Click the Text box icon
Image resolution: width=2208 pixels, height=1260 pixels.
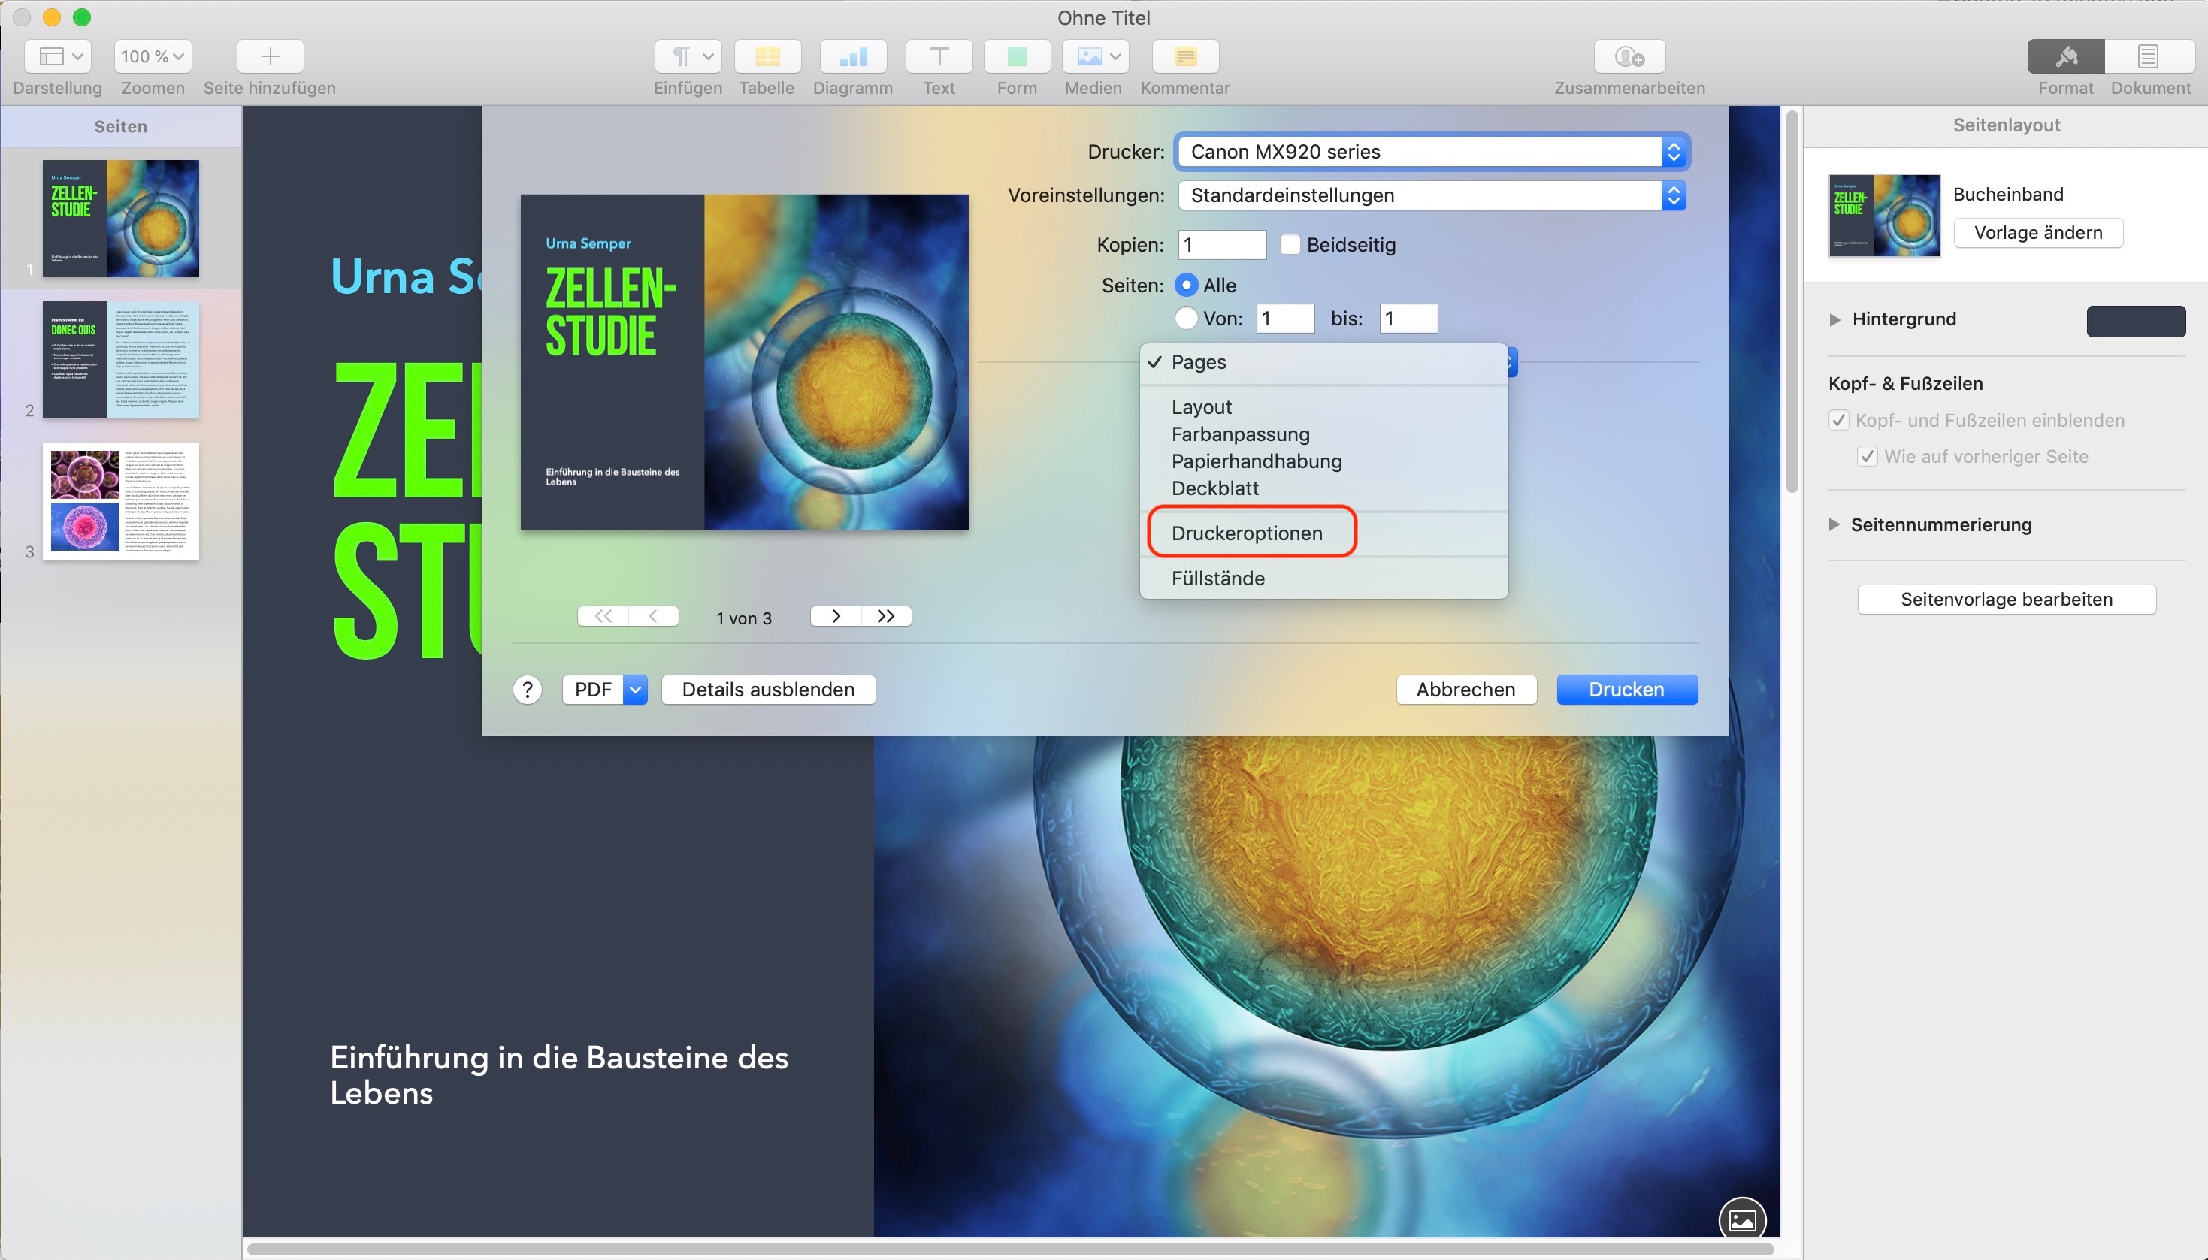[x=938, y=56]
